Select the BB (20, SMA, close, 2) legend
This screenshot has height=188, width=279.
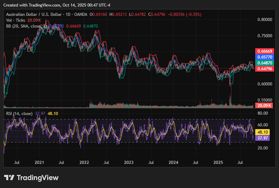tap(26, 26)
